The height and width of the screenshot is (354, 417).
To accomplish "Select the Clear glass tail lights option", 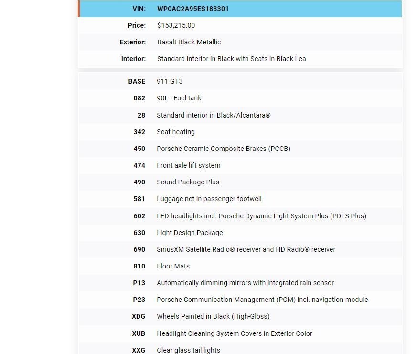I will 188,351.
